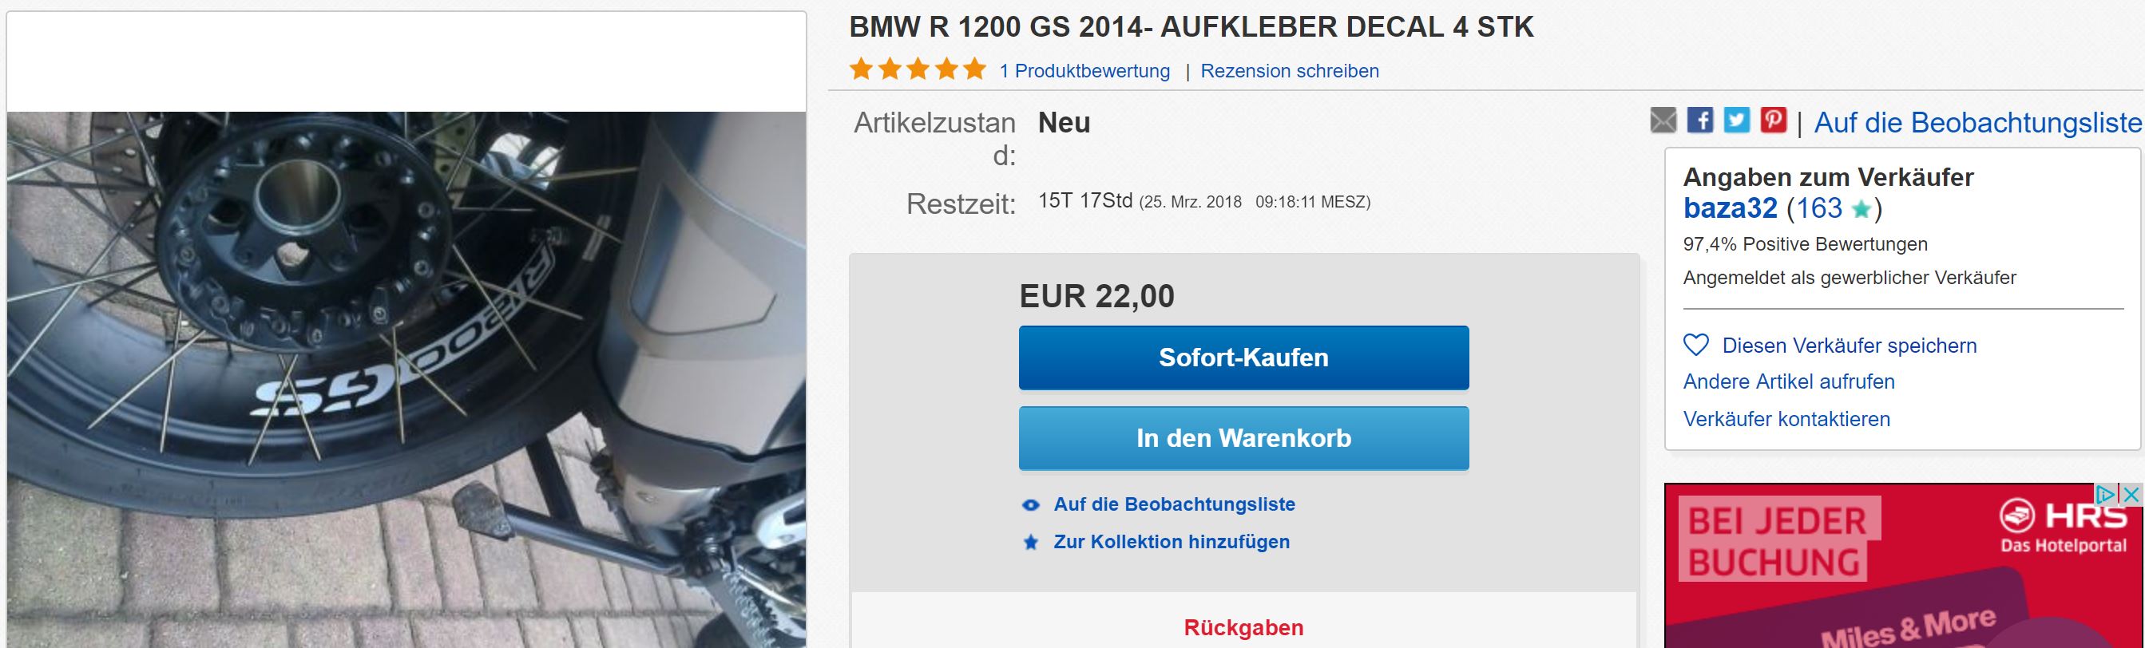The height and width of the screenshot is (648, 2145).
Task: Add item with In den Warenkorb
Action: [x=1243, y=438]
